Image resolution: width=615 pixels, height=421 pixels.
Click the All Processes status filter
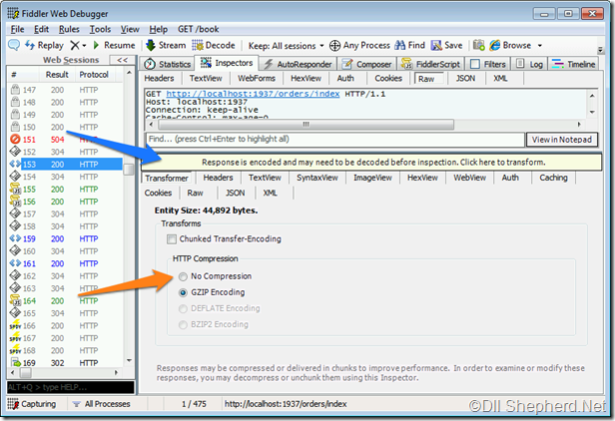pyautogui.click(x=101, y=404)
